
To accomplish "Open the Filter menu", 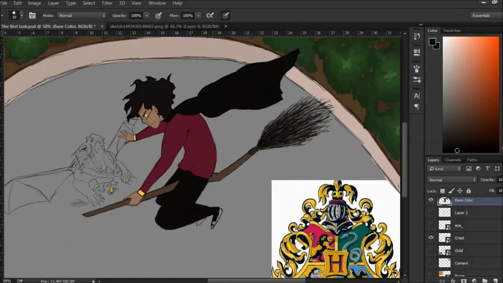I will point(107,3).
